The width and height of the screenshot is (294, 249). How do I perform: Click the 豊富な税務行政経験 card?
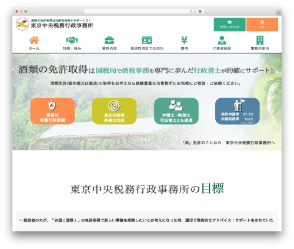[52, 111]
